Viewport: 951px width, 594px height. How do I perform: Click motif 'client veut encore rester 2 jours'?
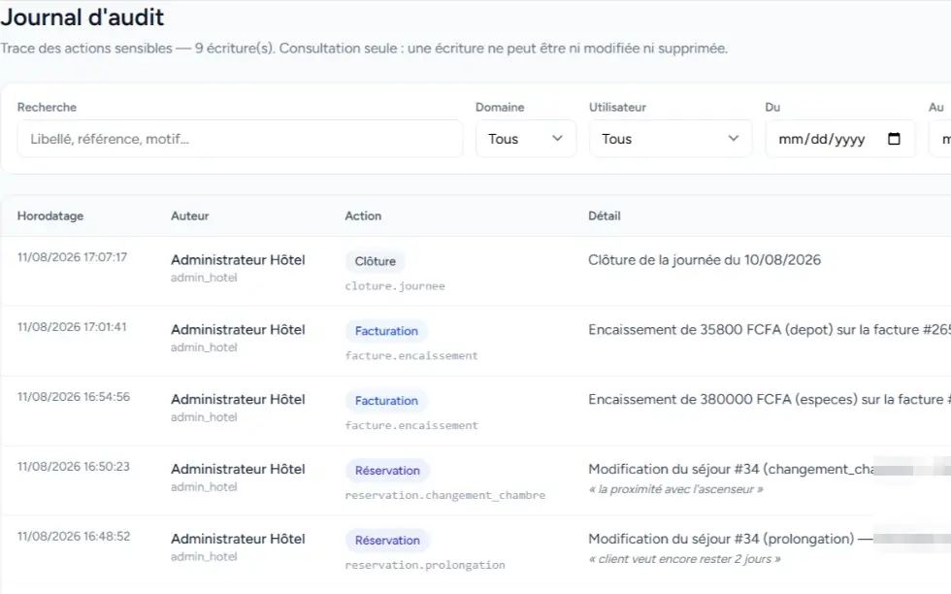point(685,559)
